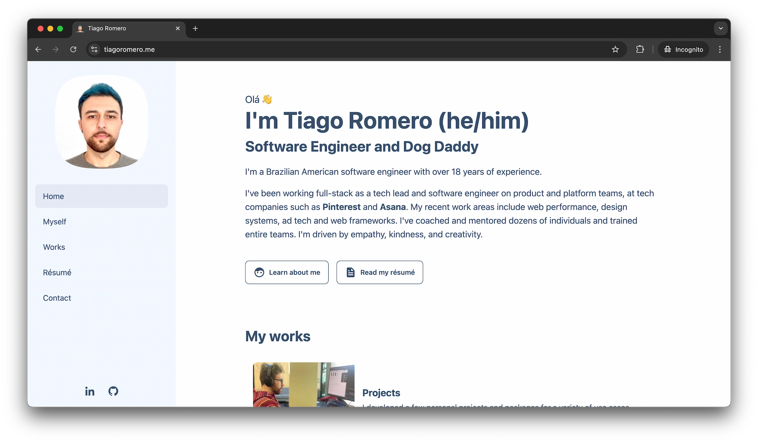This screenshot has height=443, width=758.
Task: Open the Extensions puzzle icon
Action: coord(640,49)
